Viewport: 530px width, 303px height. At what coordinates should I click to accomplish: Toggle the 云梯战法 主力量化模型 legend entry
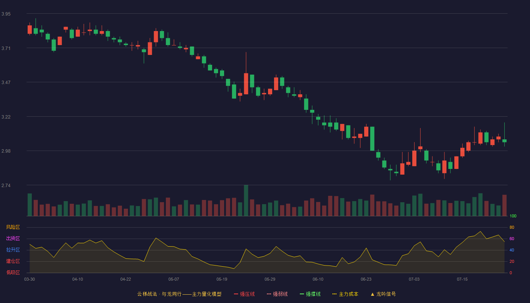[179, 294]
